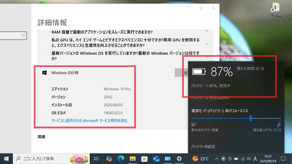Open File Explorer from the taskbar
This screenshot has width=292, height=164.
tap(132, 159)
